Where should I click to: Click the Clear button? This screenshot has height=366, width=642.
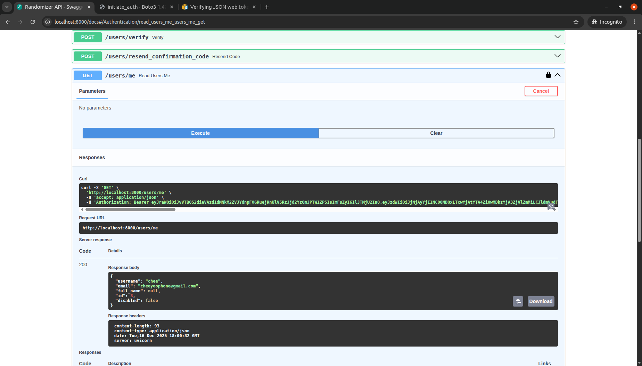tap(436, 133)
